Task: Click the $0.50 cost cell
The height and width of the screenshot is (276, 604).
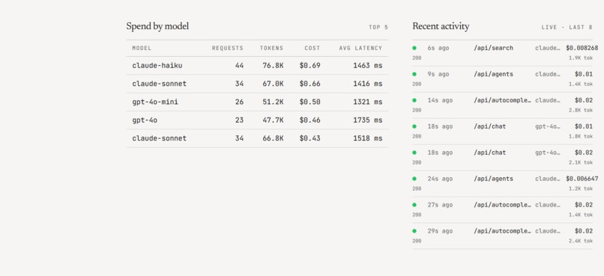Action: pos(309,102)
